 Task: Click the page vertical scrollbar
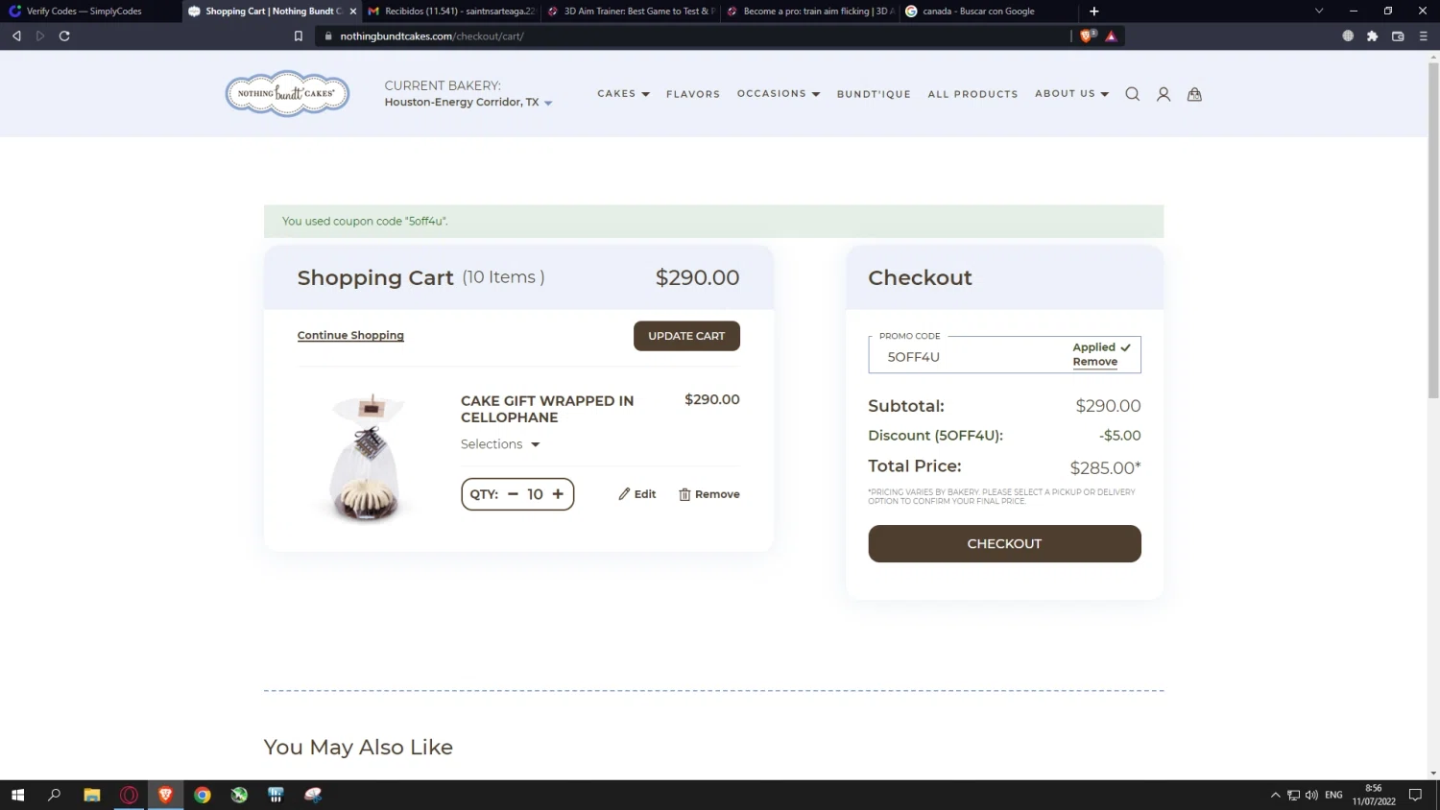pyautogui.click(x=1433, y=230)
